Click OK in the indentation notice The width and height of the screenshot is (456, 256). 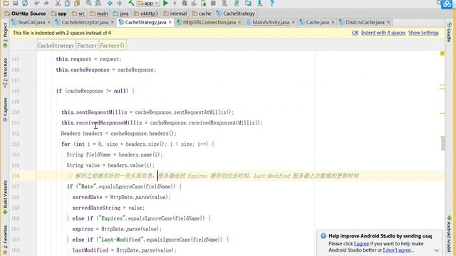click(355, 33)
